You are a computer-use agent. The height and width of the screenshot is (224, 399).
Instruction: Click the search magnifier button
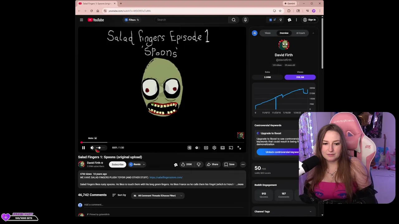pos(233,20)
